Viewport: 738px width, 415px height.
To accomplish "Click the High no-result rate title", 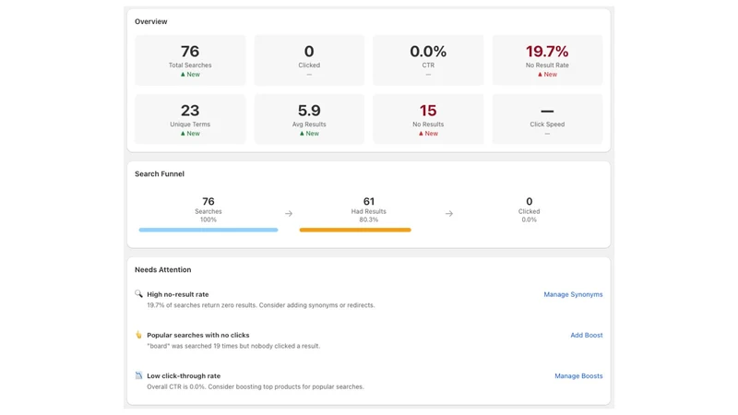I will [178, 294].
